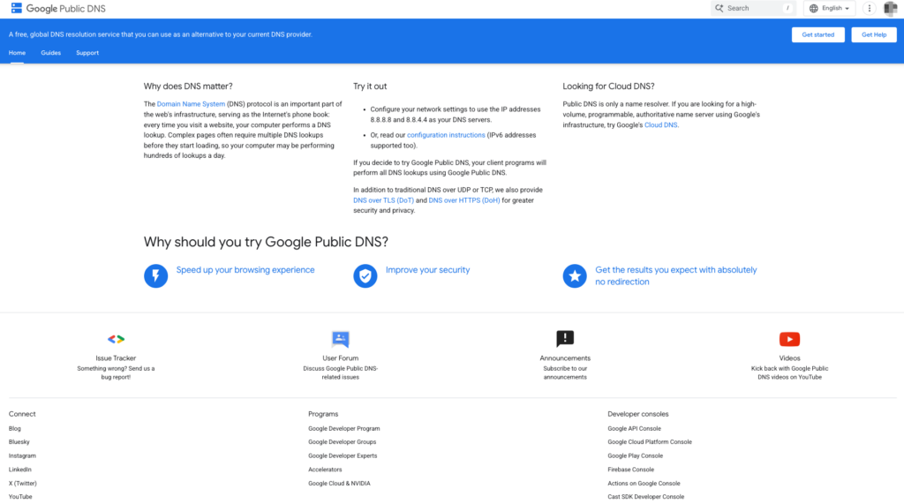
Task: Focus the Search input field
Action: pyautogui.click(x=752, y=8)
